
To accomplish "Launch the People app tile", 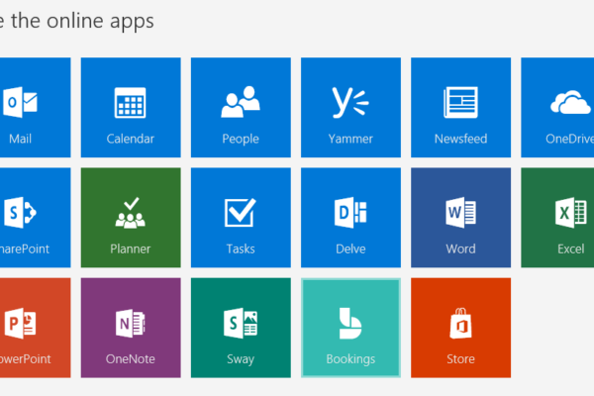I will tap(241, 107).
